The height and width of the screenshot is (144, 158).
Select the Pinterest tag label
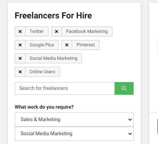click(x=86, y=45)
